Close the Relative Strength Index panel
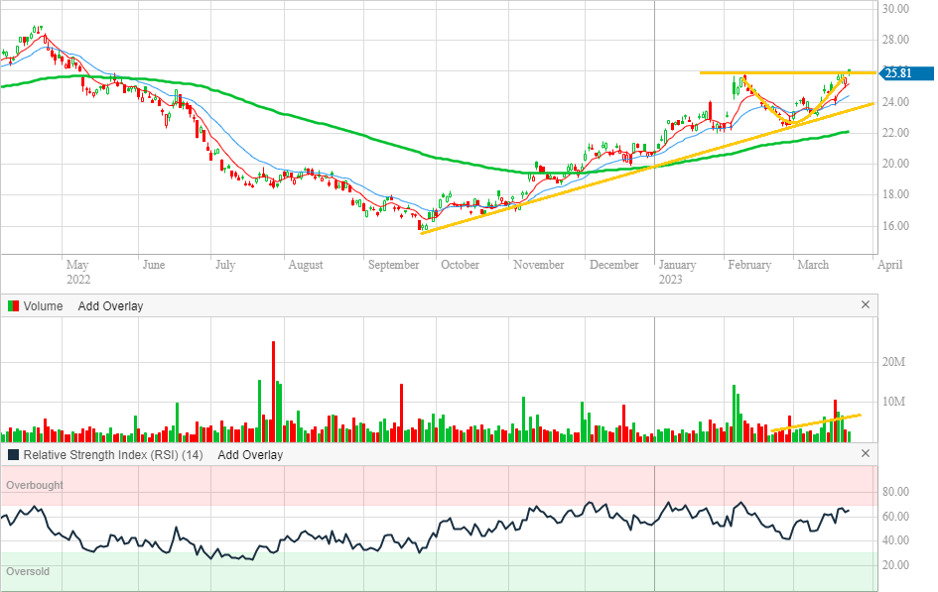The image size is (938, 592). [x=865, y=454]
